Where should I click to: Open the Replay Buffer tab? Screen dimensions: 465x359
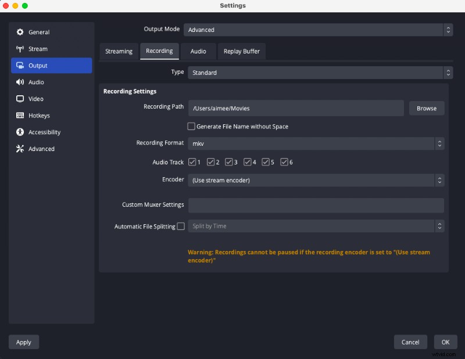[241, 51]
